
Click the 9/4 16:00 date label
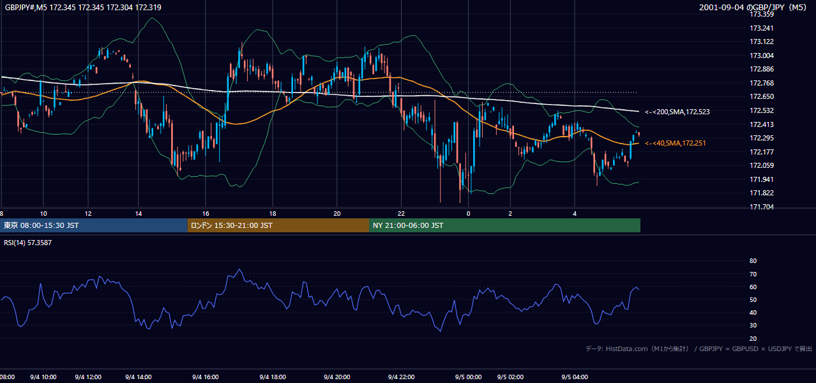pos(206,377)
